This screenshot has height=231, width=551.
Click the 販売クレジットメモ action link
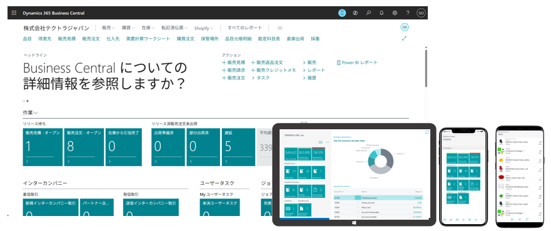click(x=273, y=70)
